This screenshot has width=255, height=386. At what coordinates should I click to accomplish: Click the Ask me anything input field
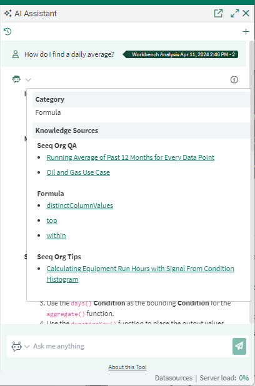coord(131,346)
